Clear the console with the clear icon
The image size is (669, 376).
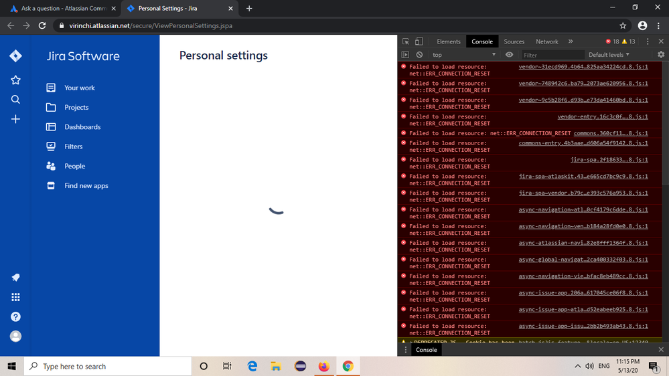(419, 55)
